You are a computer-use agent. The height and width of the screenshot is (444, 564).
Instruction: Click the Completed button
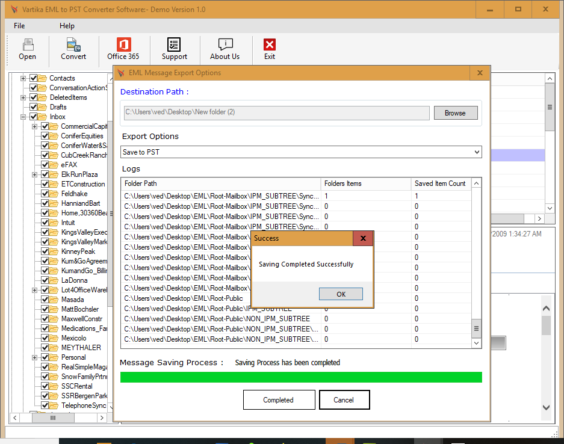pyautogui.click(x=279, y=399)
